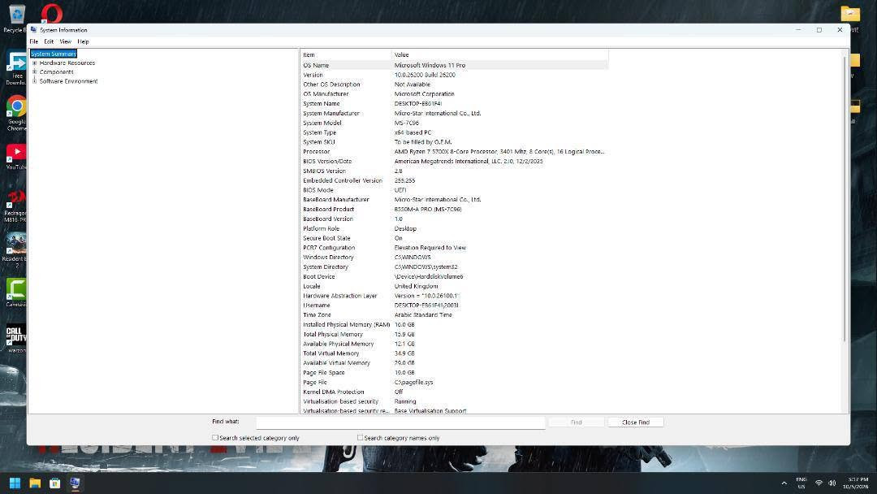Select the Google Chrome desktop icon

pyautogui.click(x=16, y=113)
